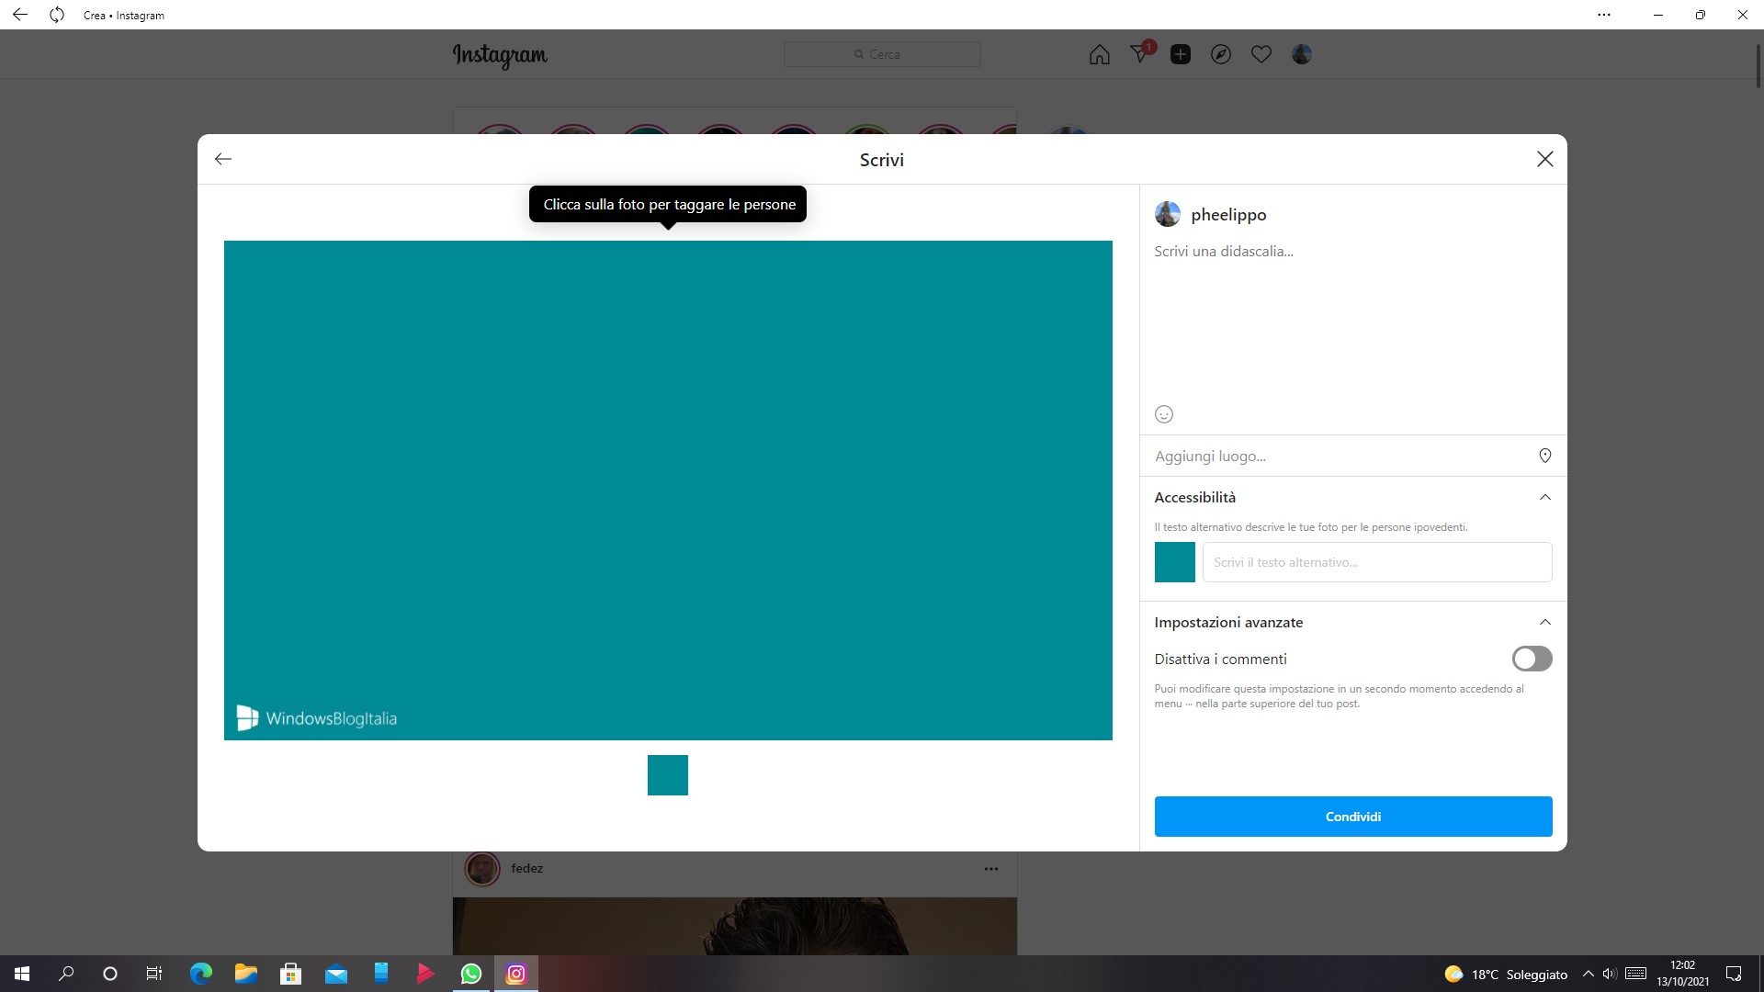
Task: Open the weather widget showing 18°C Soleggiato
Action: pos(1506,974)
